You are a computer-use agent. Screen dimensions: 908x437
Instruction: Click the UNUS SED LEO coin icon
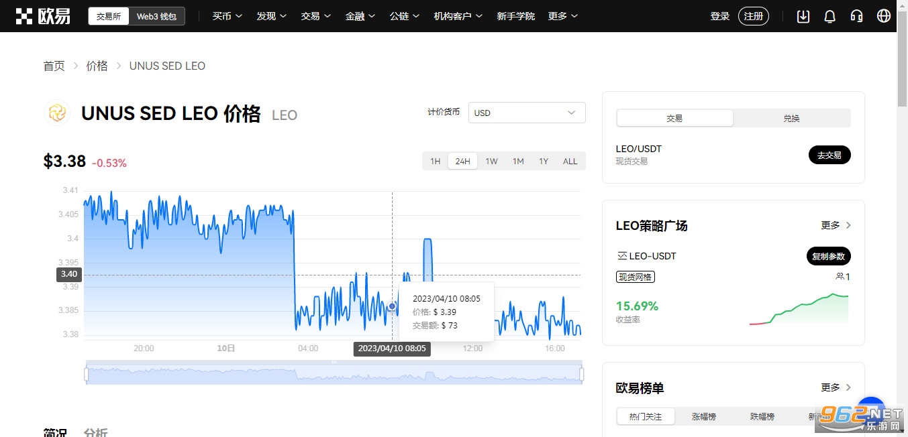[x=57, y=113]
